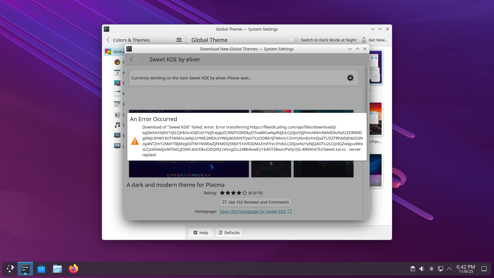Expand the hidden system tray icons arrow
Image resolution: width=494 pixels, height=278 pixels.
[449, 269]
